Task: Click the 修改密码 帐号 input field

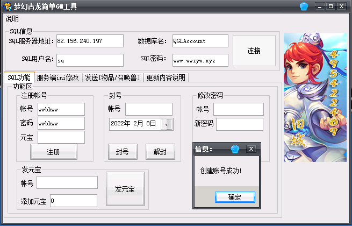Action: pyautogui.click(x=239, y=109)
